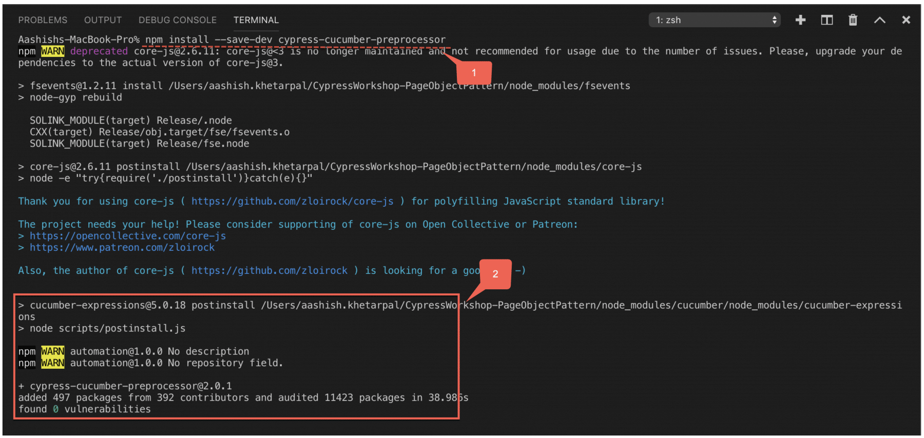Click the 'node-gyp rebuild' line
The height and width of the screenshot is (438, 924).
(76, 97)
